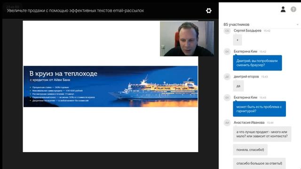
Task: Select message 'спасибо большое за ответы!)'
Action: coord(259,163)
